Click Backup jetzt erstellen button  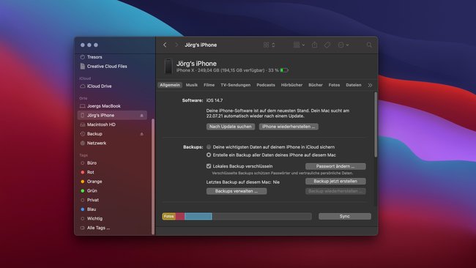[x=335, y=181]
